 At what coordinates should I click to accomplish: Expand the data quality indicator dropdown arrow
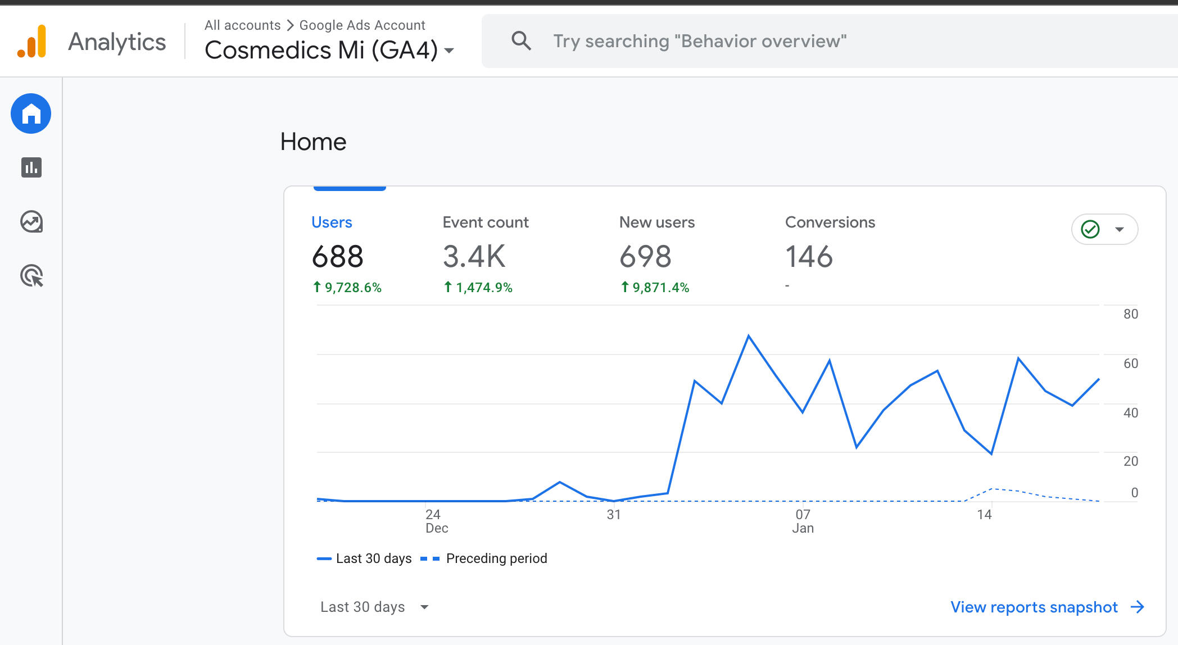pyautogui.click(x=1120, y=229)
